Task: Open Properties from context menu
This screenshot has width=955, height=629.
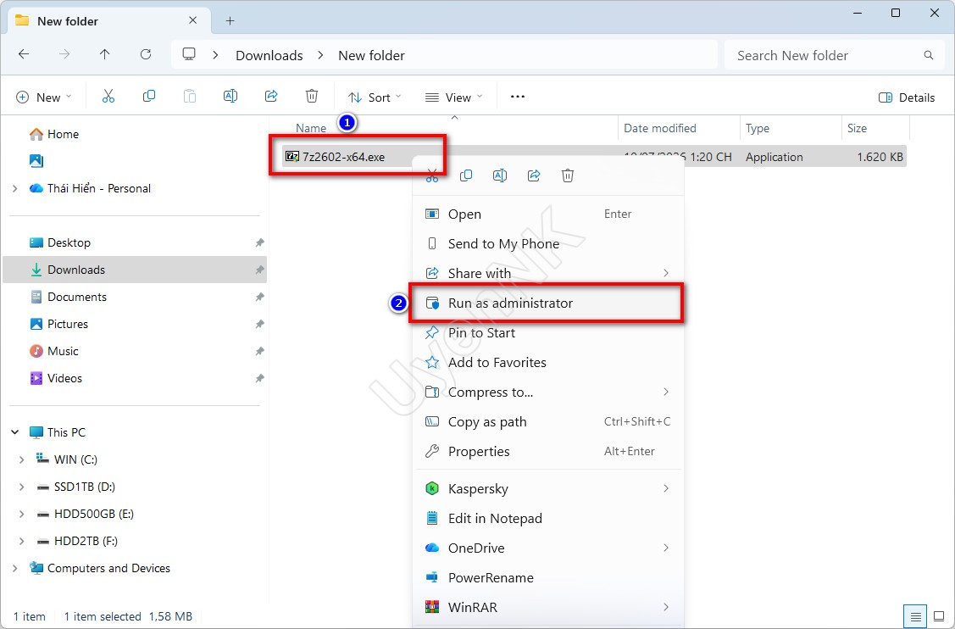Action: [548, 451]
